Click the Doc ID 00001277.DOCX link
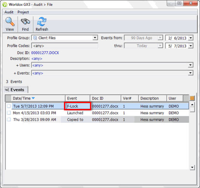The width and height of the screenshot is (200, 188). [x=45, y=53]
